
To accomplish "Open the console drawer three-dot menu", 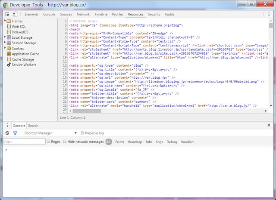I will click(7, 125).
